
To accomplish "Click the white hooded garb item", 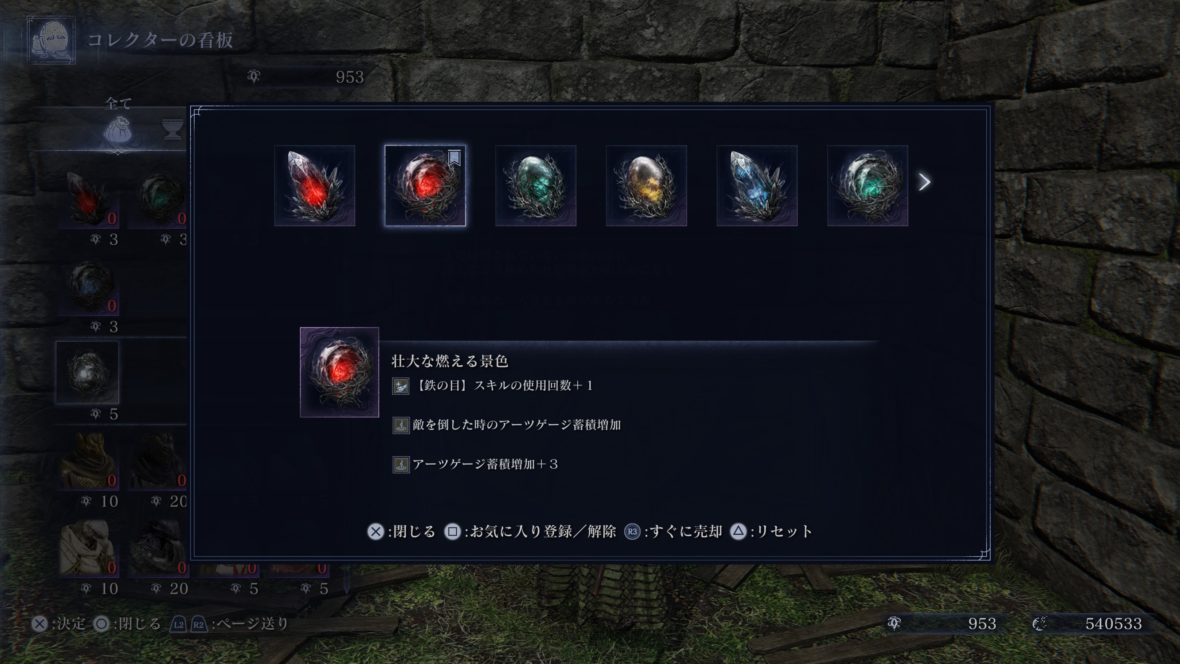I will coord(88,547).
